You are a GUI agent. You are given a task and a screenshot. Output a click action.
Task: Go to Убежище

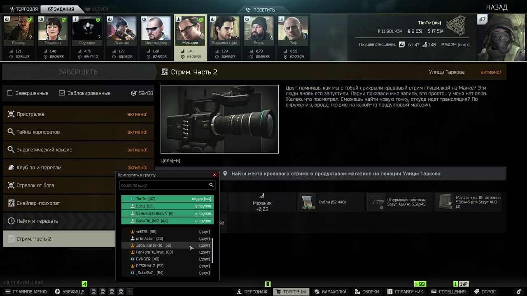(x=70, y=291)
